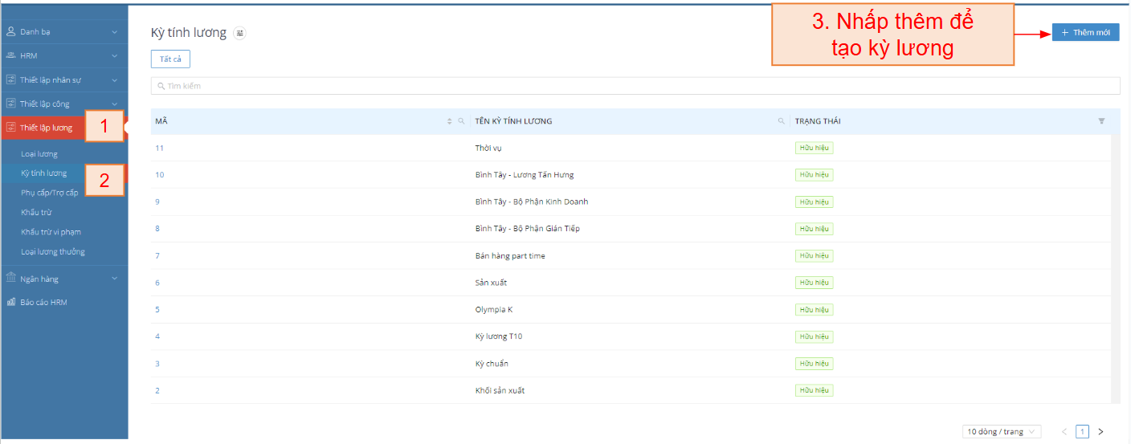The image size is (1131, 444).
Task: Click the search icon in MÃ column header
Action: 461,121
